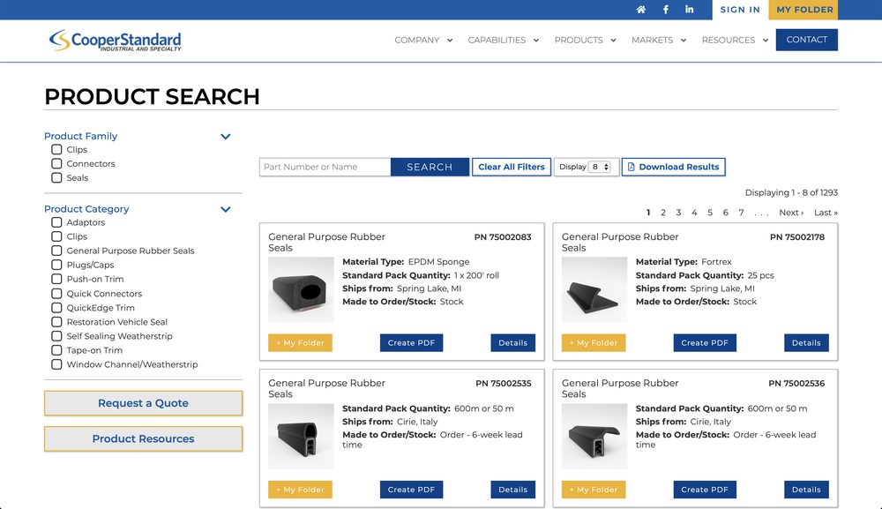Click Download Results button

coord(673,167)
